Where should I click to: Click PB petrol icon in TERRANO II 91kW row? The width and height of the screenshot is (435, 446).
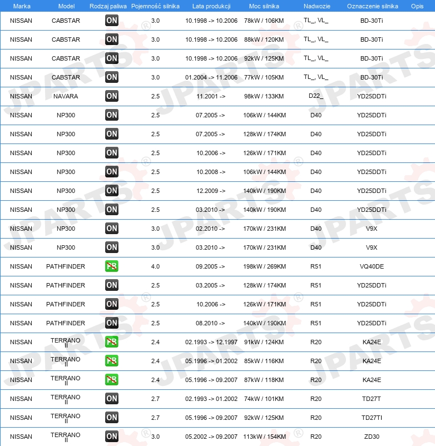click(111, 342)
